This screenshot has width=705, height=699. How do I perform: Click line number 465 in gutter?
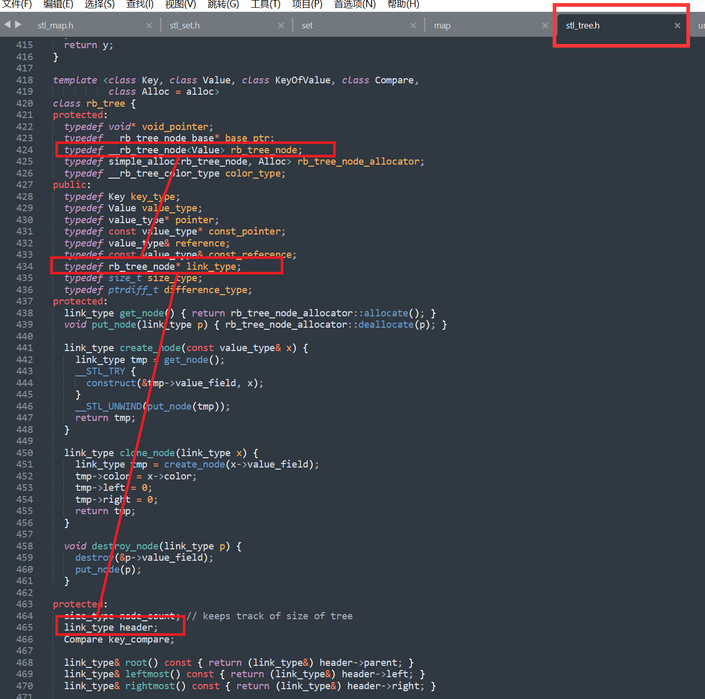(24, 628)
